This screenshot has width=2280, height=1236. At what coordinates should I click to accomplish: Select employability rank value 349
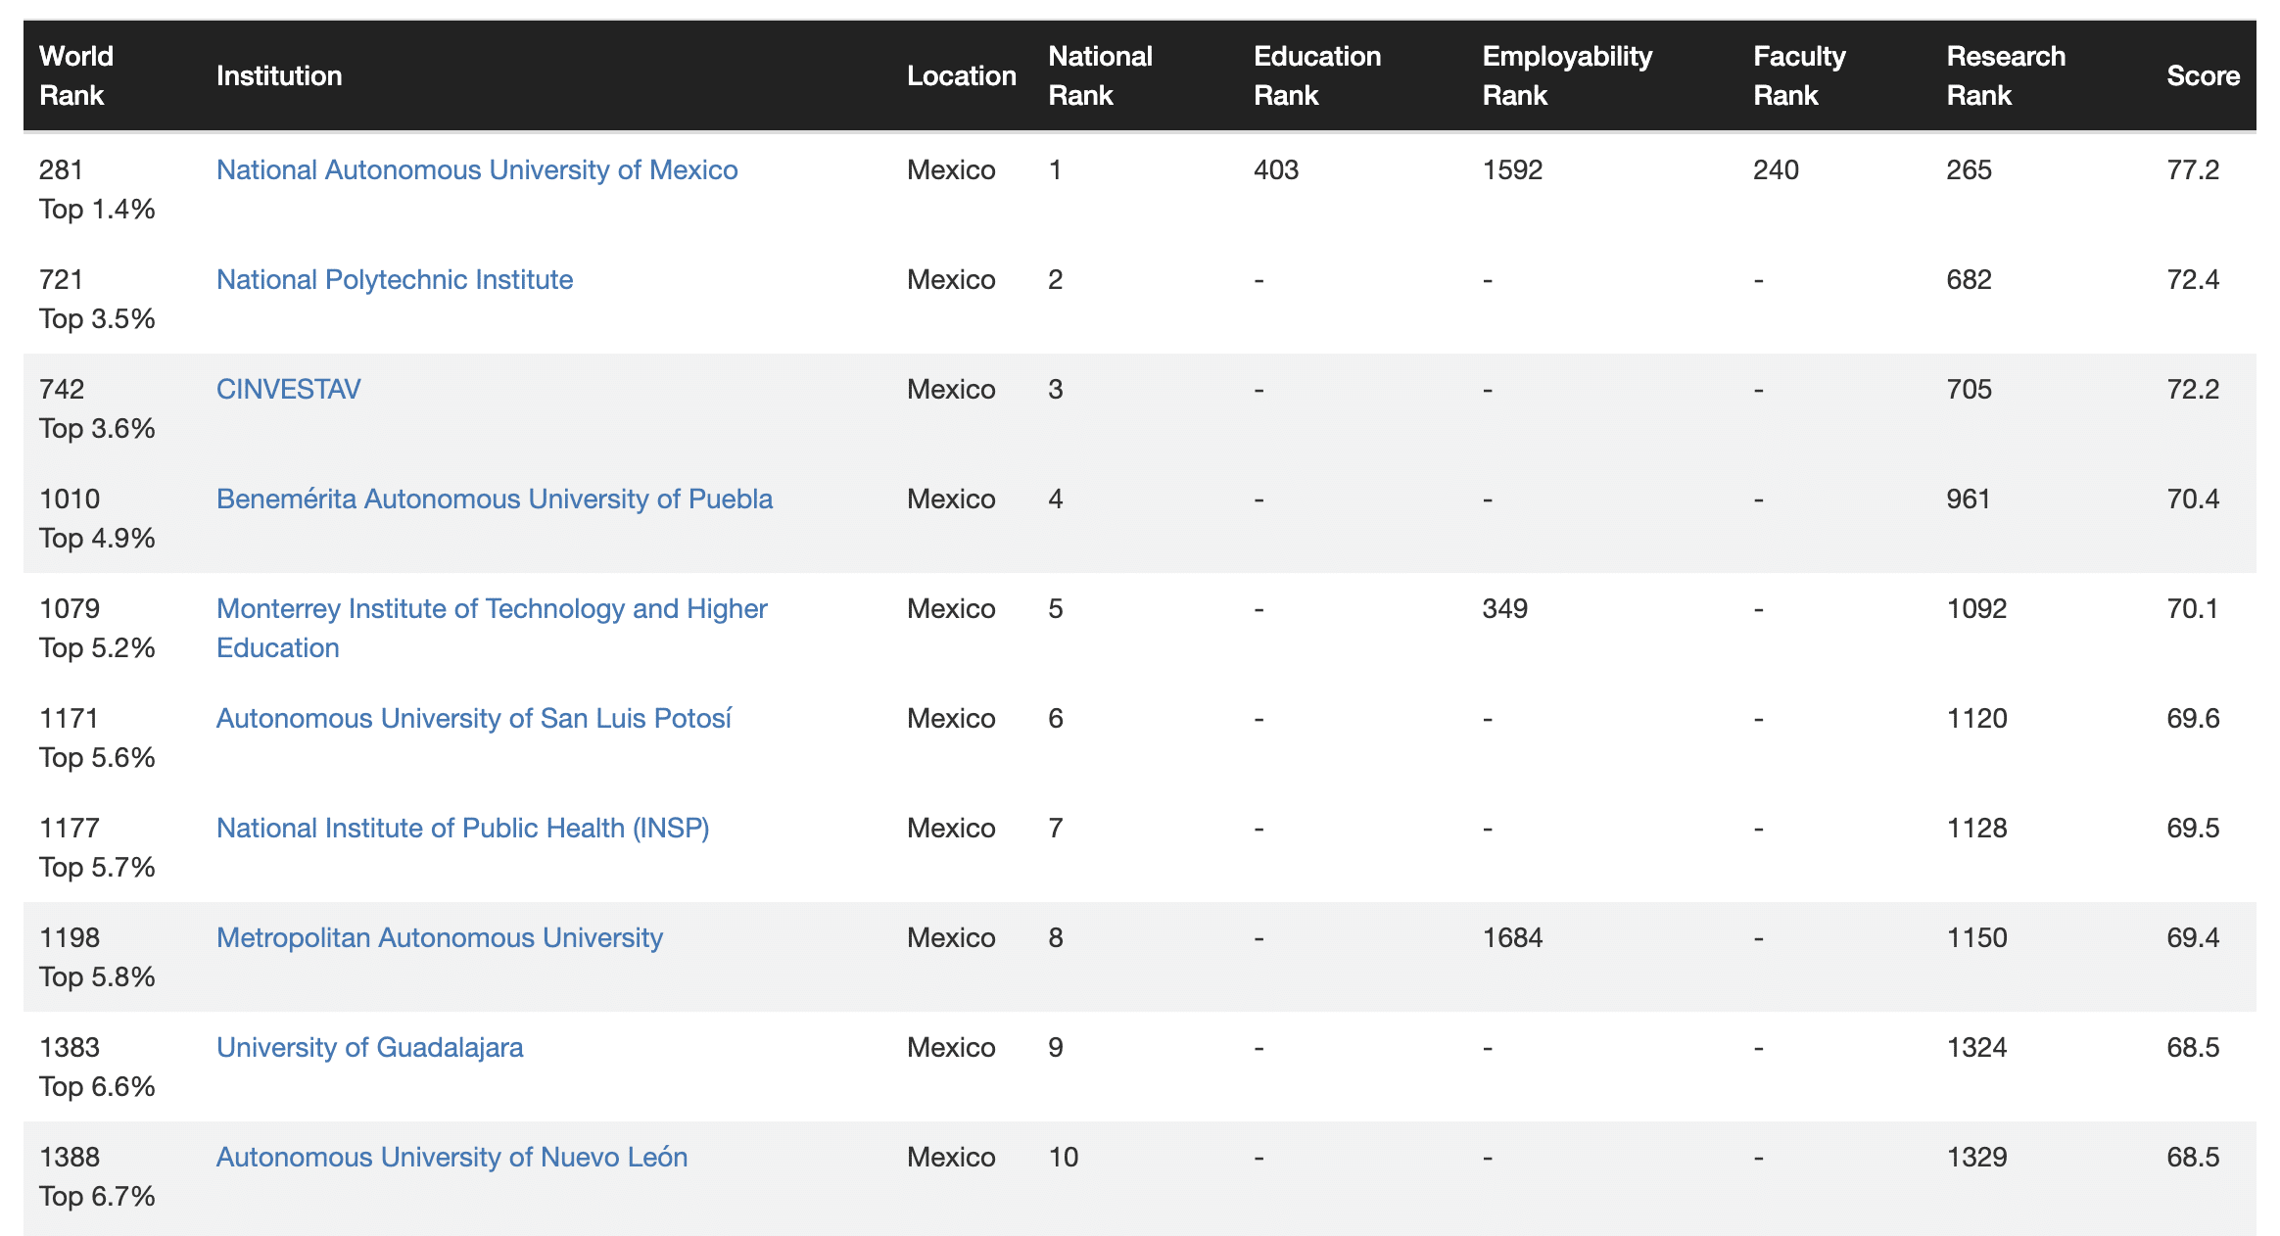(1505, 608)
